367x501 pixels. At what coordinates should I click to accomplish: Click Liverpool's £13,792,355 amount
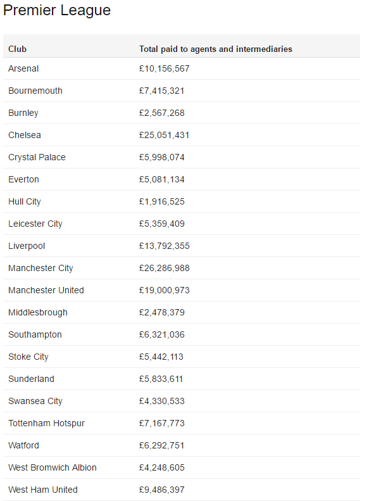tap(164, 246)
